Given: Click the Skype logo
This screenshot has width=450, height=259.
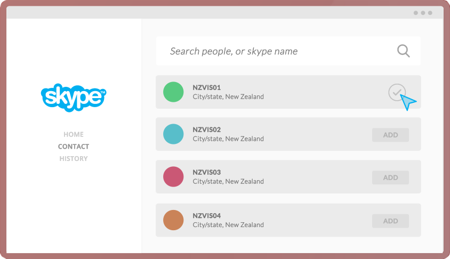Looking at the screenshot, I should click(x=74, y=97).
